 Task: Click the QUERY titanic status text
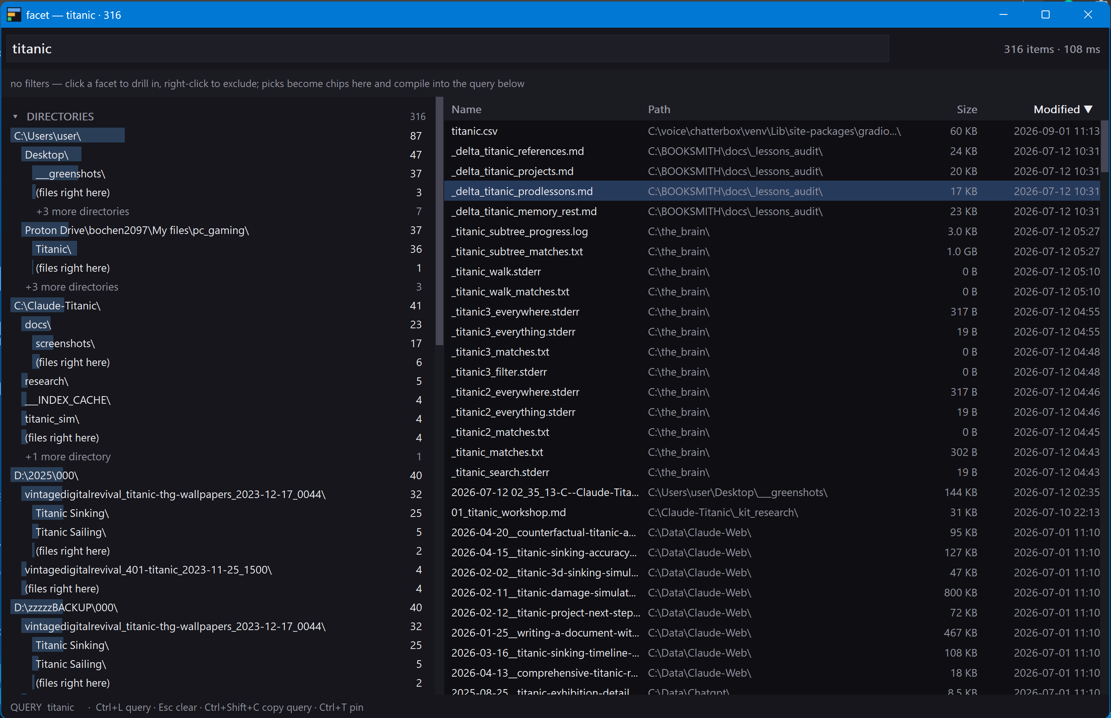coord(43,707)
